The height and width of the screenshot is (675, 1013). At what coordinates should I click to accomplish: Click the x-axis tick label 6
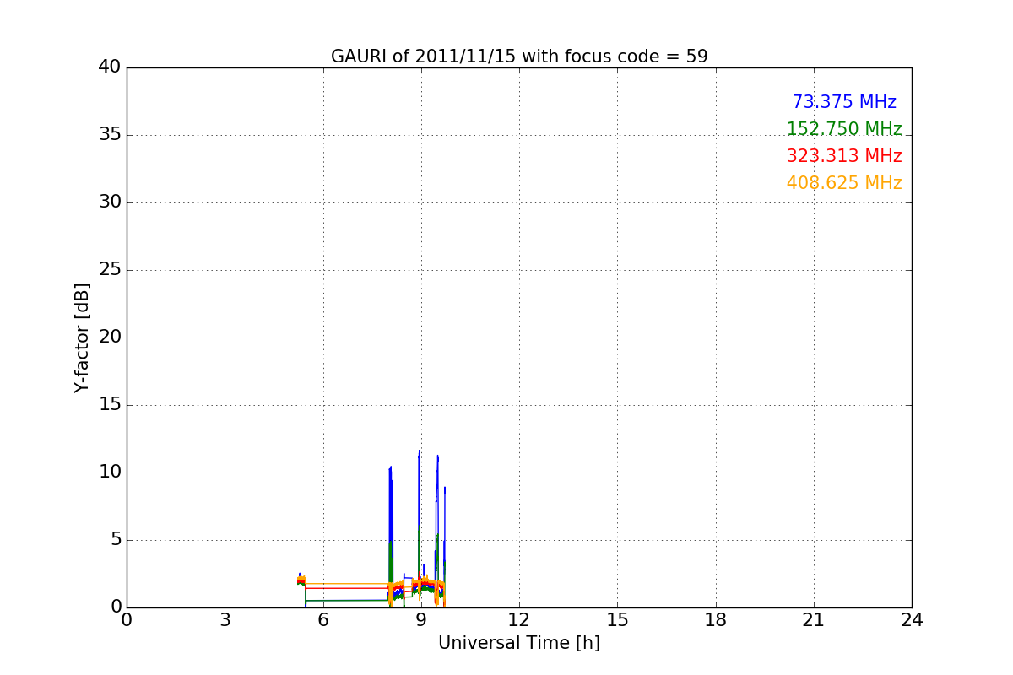(323, 620)
